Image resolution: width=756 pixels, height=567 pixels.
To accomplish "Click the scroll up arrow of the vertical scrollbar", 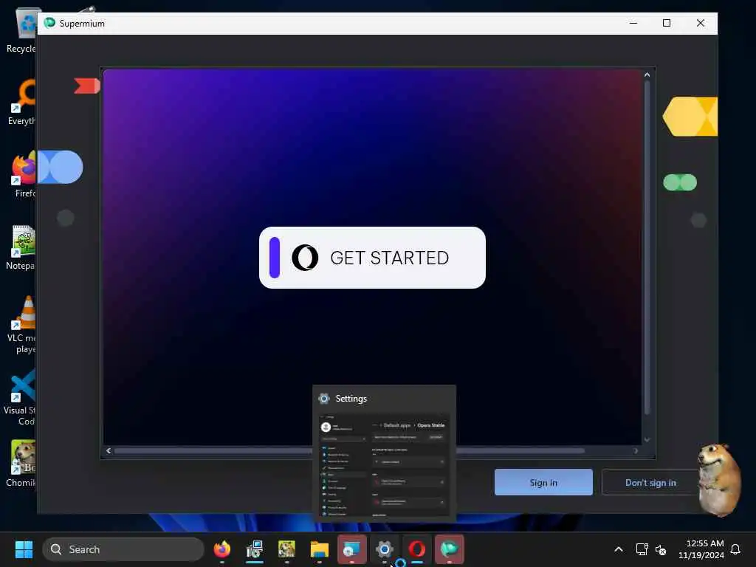I will (647, 75).
